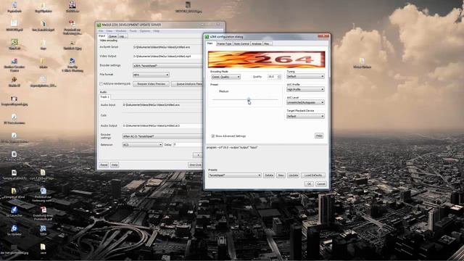Click the Preset slider handle at Medium

[x=249, y=99]
